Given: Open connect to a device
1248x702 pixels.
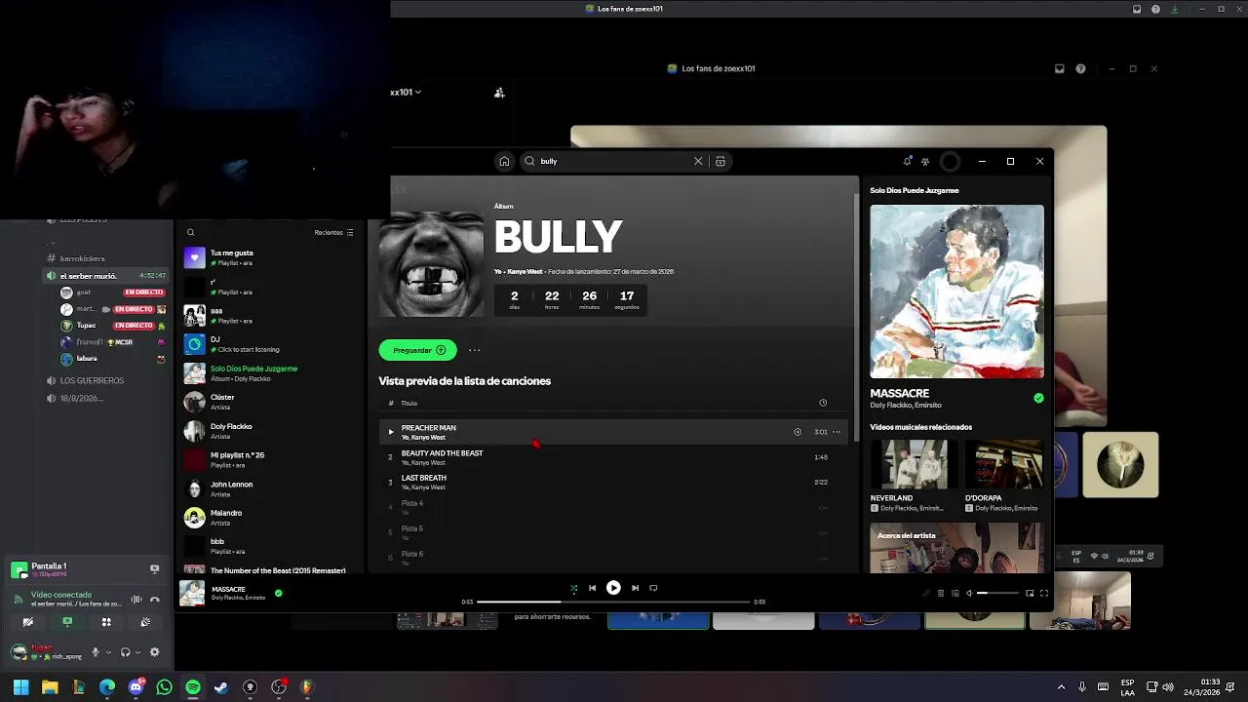Looking at the screenshot, I should 955,593.
